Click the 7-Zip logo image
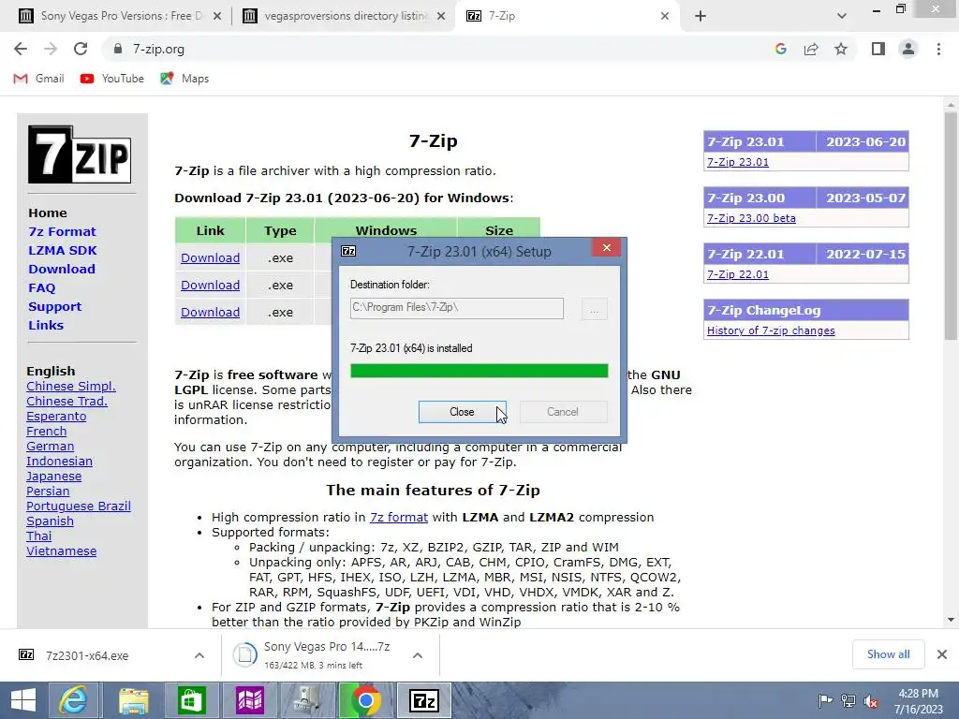This screenshot has height=719, width=959. pos(80,154)
